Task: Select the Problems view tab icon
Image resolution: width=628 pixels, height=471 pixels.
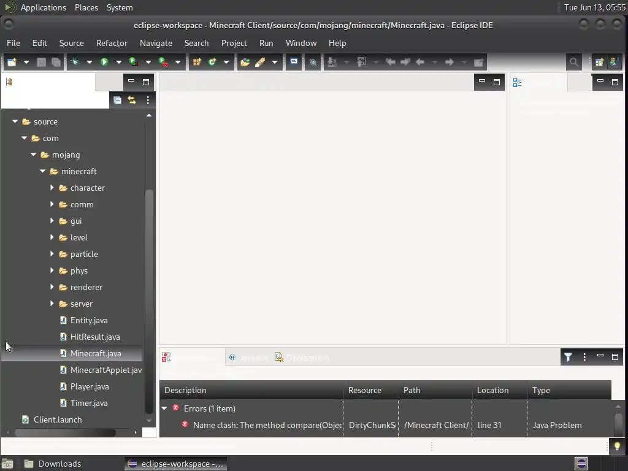Action: [x=166, y=357]
